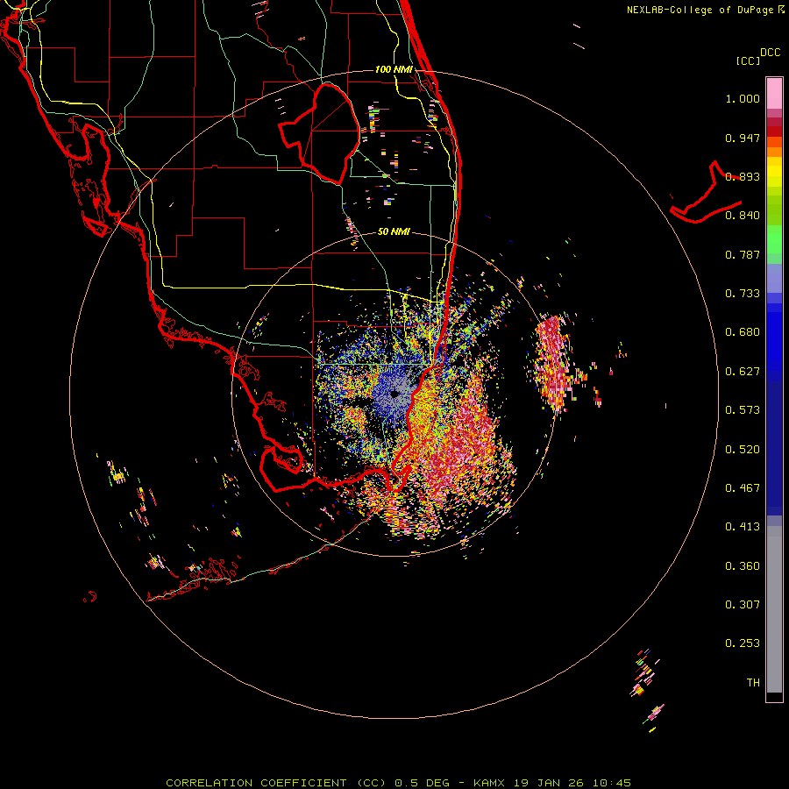Click the TH threshold label
The width and height of the screenshot is (789, 789).
(753, 683)
